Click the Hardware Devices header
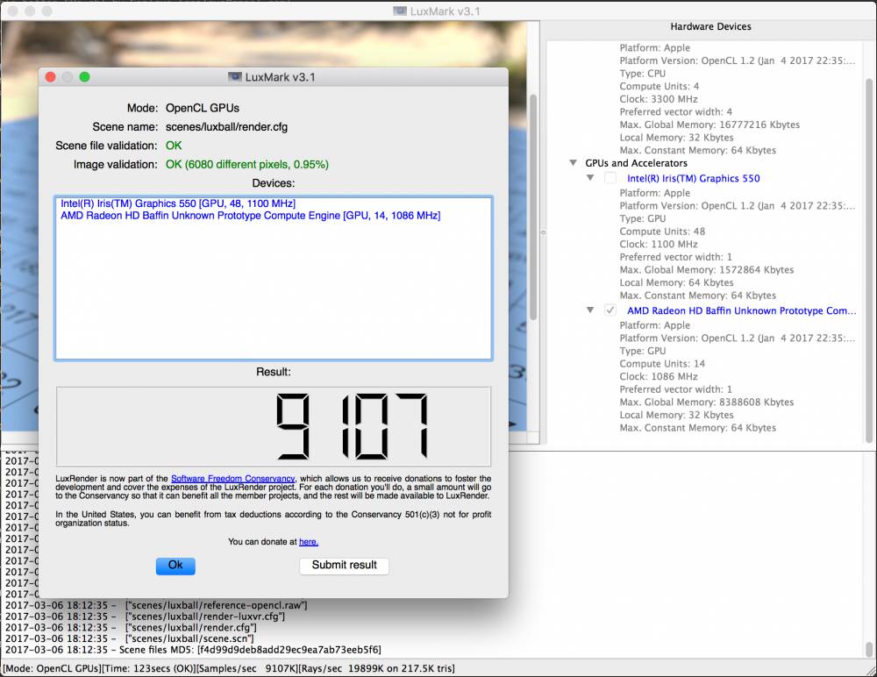 (x=710, y=26)
